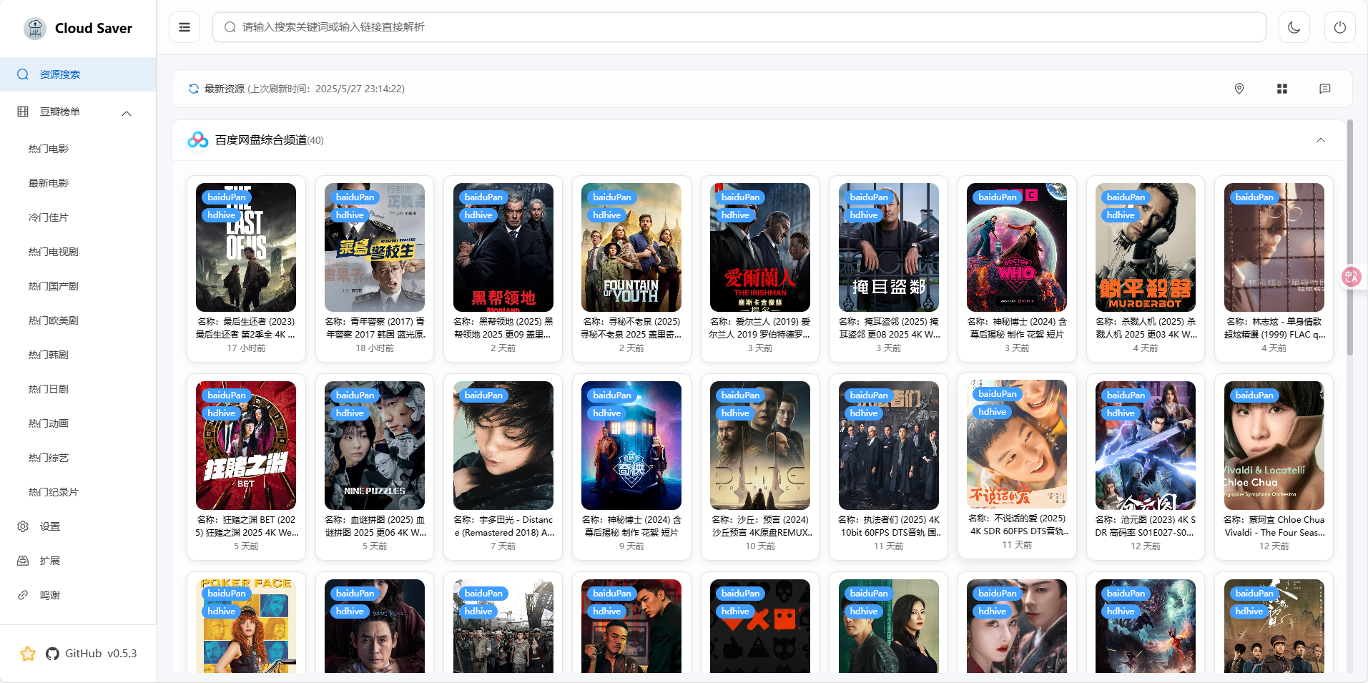The height and width of the screenshot is (683, 1368).
Task: Open the message panel icon
Action: pos(1325,89)
